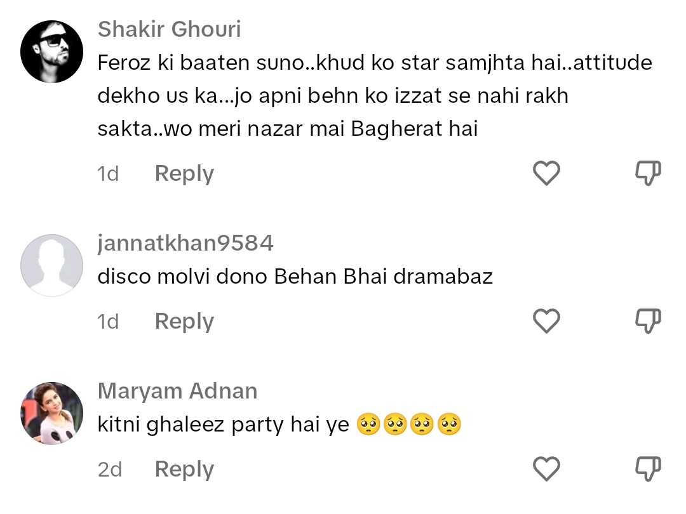Select the 'Feroz ki baaten suno' comment text
This screenshot has width=686, height=514.
[x=375, y=95]
